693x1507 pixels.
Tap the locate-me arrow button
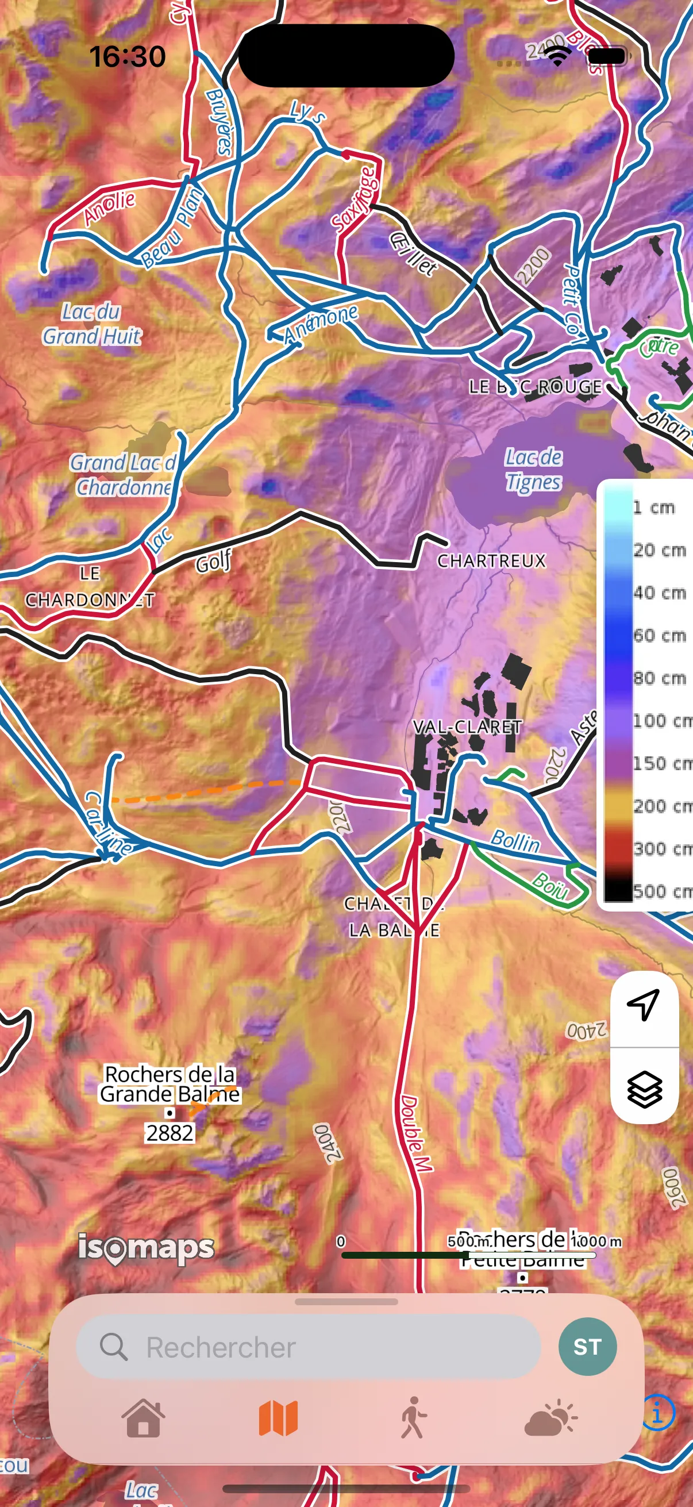(643, 1005)
